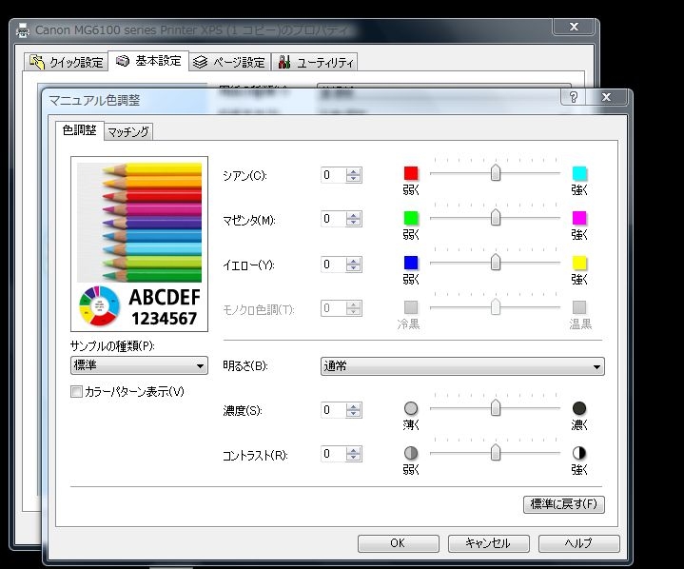
Task: Open the サンプルの種類 dropdown
Action: [139, 365]
